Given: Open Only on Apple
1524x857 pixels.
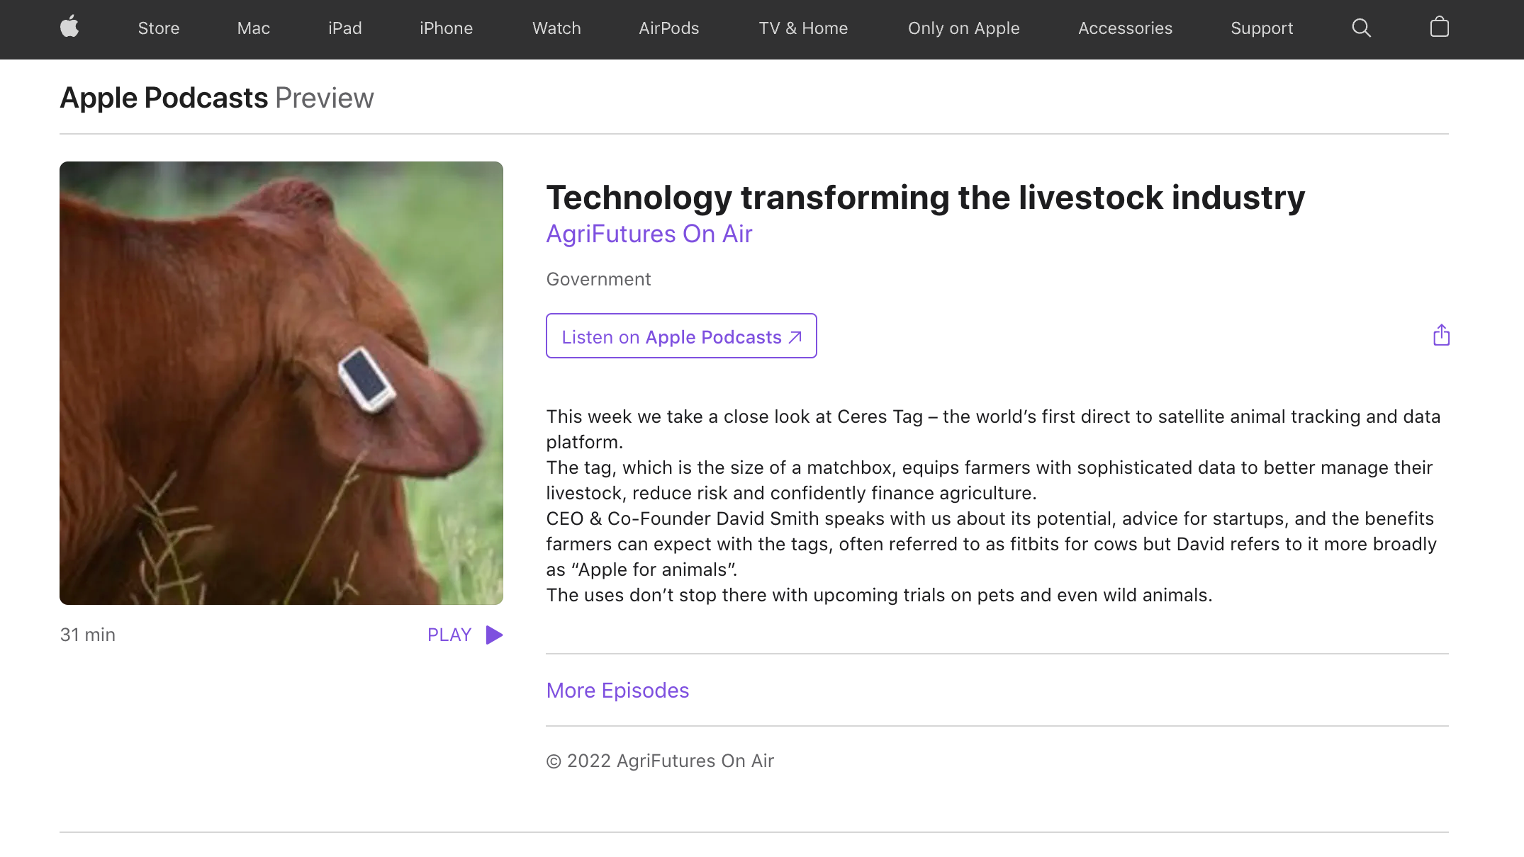Looking at the screenshot, I should pos(963,28).
